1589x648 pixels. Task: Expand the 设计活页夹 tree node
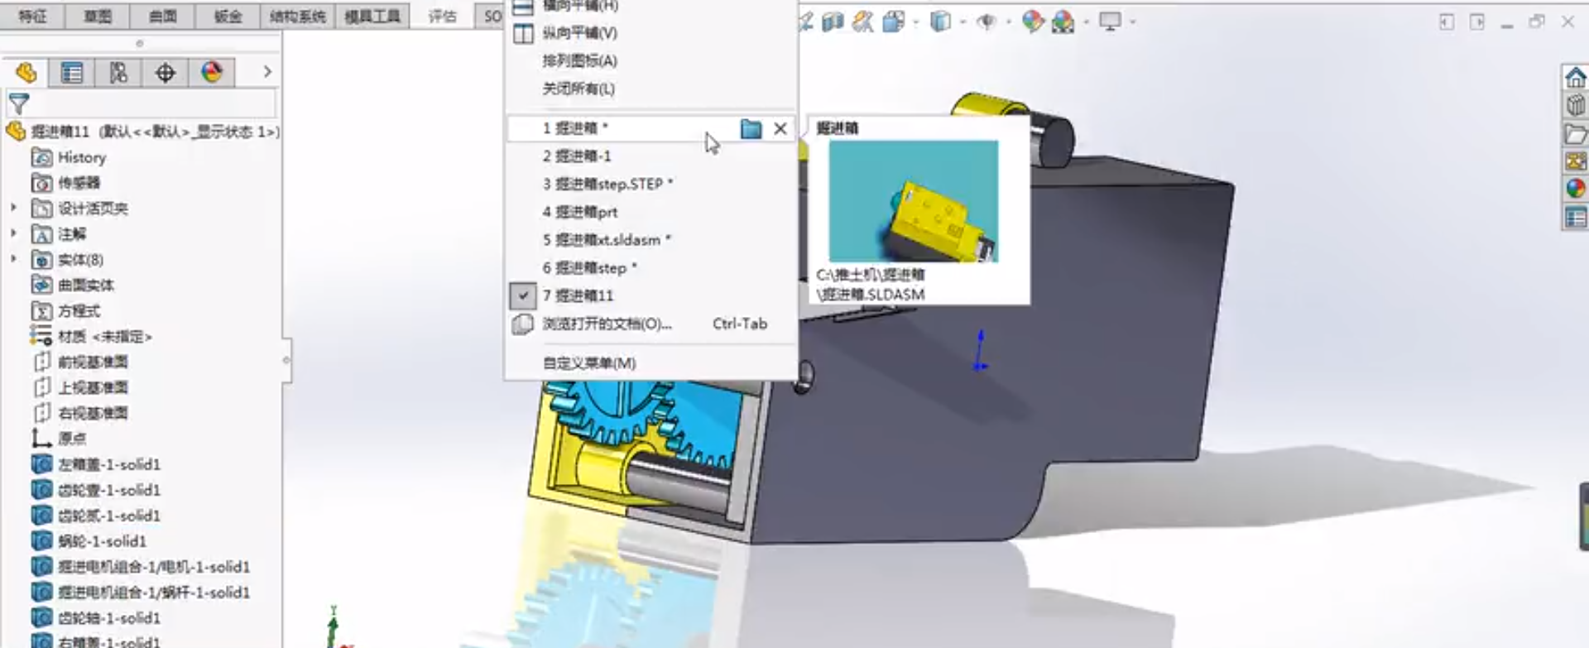13,208
